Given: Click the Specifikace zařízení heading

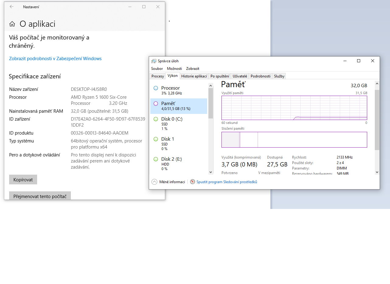Looking at the screenshot, I should point(35,77).
